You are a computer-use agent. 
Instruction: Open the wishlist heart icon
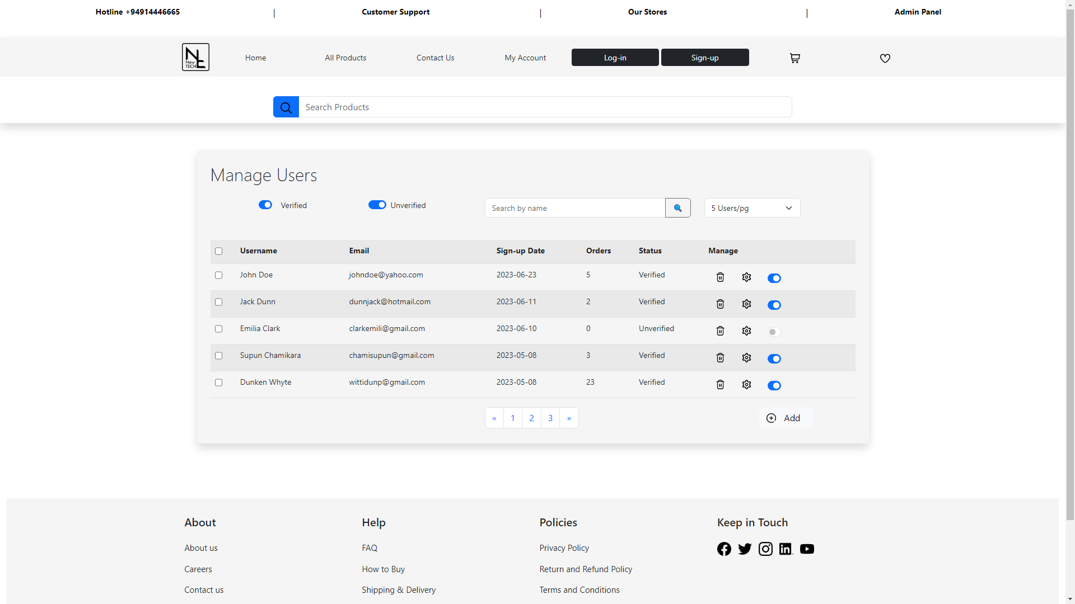(885, 58)
